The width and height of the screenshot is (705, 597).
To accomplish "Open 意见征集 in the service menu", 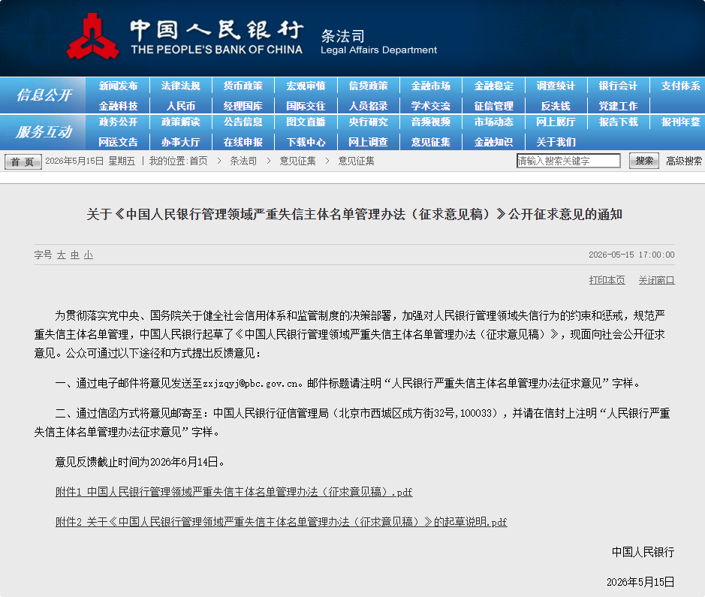I will click(431, 142).
